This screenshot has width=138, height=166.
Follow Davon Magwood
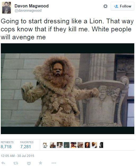(x=122, y=6)
